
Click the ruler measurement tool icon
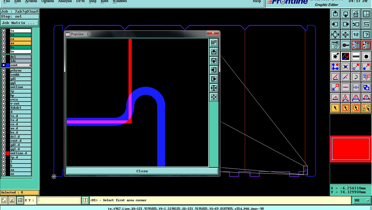[356, 56]
